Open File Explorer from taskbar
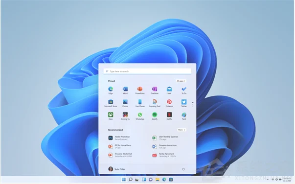Screen dimensions: 295x184 (x=158, y=180)
